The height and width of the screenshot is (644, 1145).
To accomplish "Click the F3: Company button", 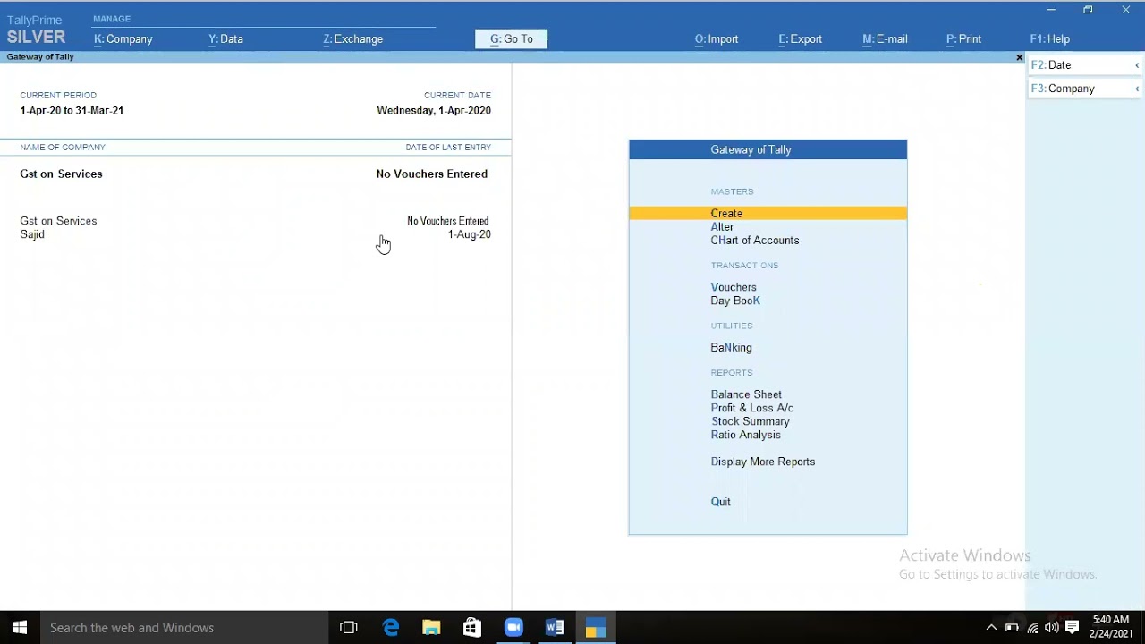I will (x=1080, y=89).
